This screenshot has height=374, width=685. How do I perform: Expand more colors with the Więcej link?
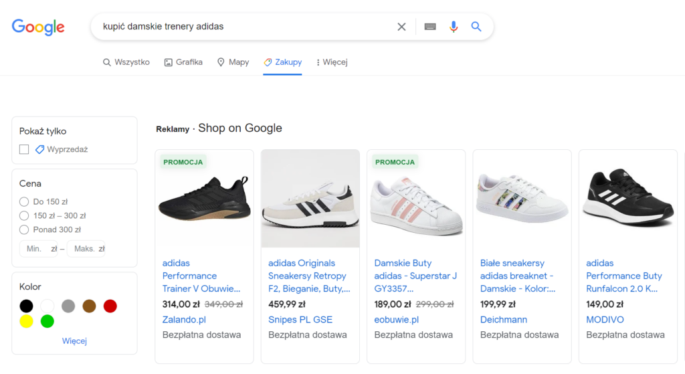tap(74, 341)
